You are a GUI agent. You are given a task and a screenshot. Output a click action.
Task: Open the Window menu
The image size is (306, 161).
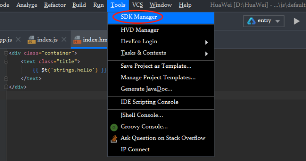tap(161, 5)
